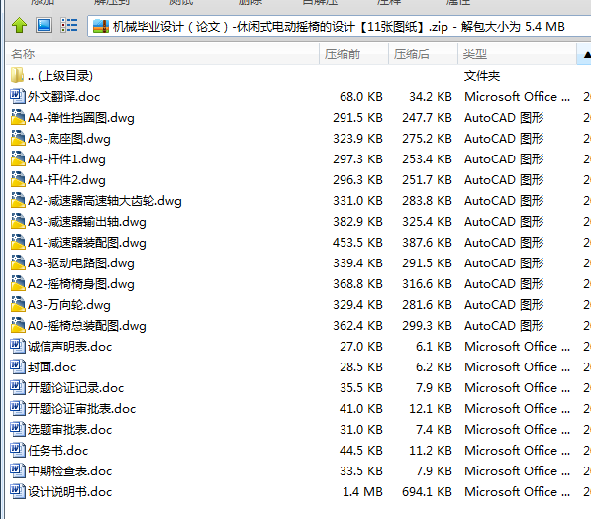Click the AutoCAD icon of A3-减速器输出轴.dwg
The image size is (591, 519).
pos(18,221)
